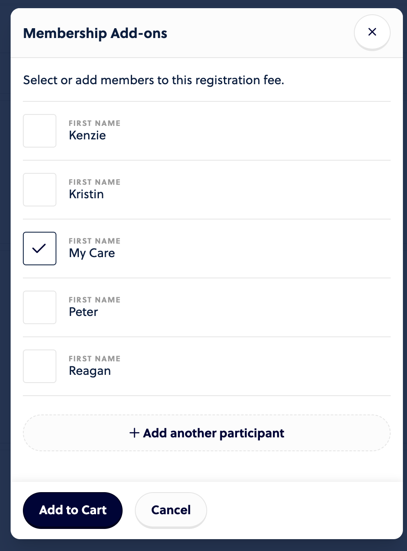Viewport: 407px width, 551px height.
Task: Check the box for Reagan
Action: pos(40,366)
